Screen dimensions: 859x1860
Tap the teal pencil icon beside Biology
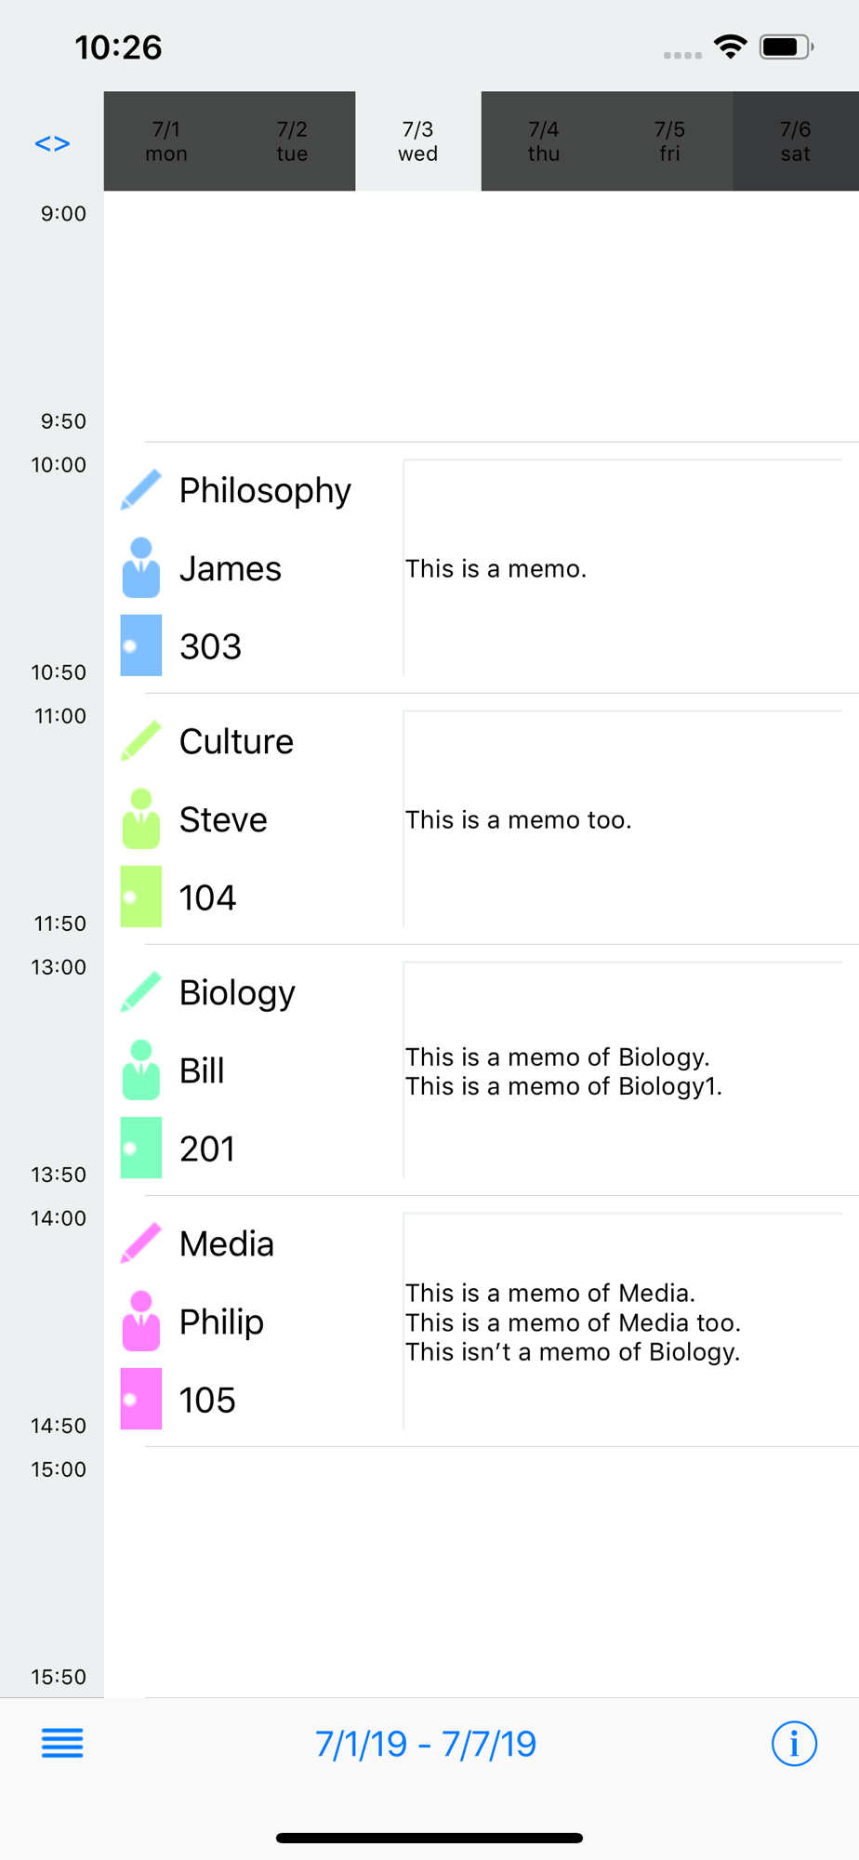[141, 992]
